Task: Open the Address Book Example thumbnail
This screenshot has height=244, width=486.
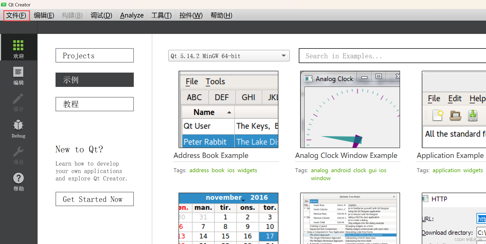Action: click(x=228, y=109)
